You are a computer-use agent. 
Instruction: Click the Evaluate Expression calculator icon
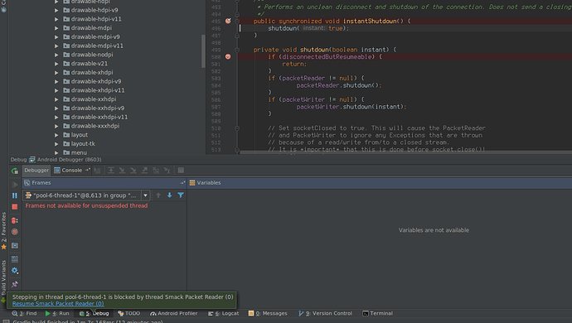181,171
